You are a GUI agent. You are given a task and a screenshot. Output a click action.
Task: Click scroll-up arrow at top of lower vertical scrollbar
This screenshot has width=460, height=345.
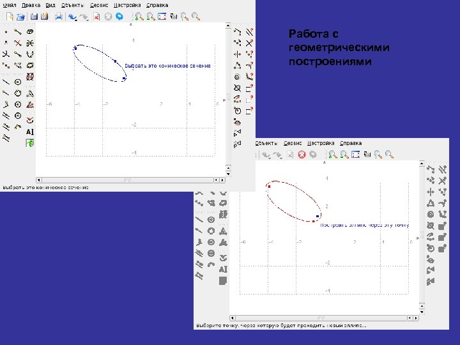(422, 164)
